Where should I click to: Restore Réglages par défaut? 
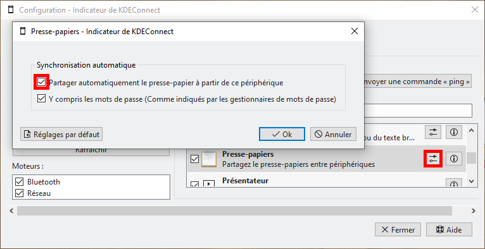point(61,134)
